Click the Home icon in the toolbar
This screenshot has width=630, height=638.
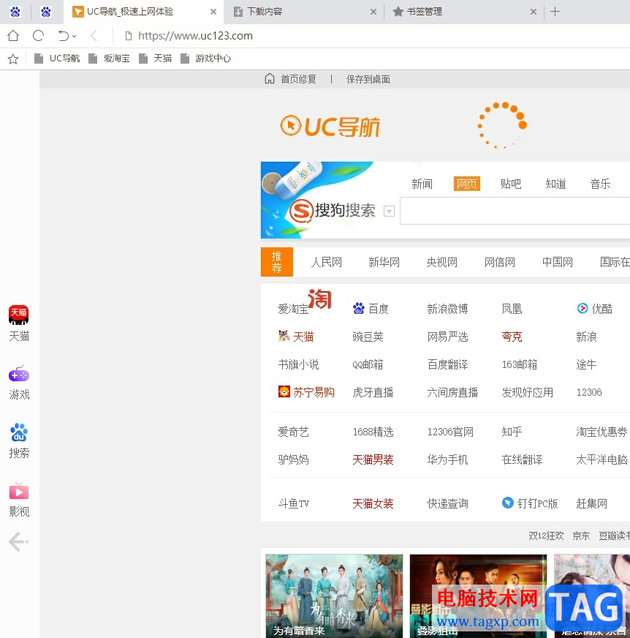pos(12,35)
